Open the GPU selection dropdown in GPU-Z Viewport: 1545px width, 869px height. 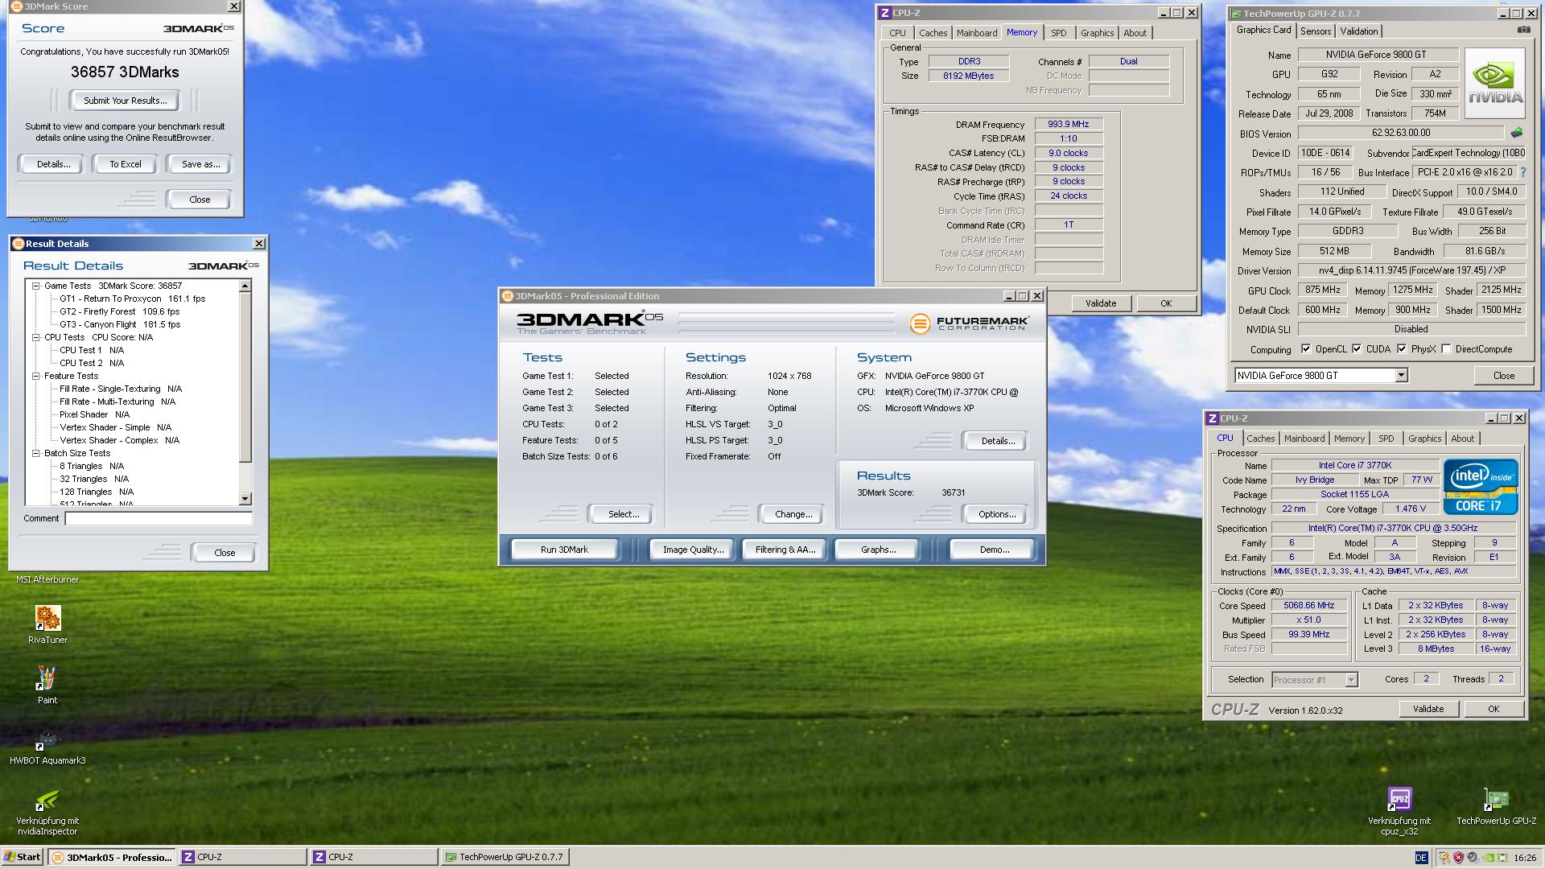coord(1401,376)
